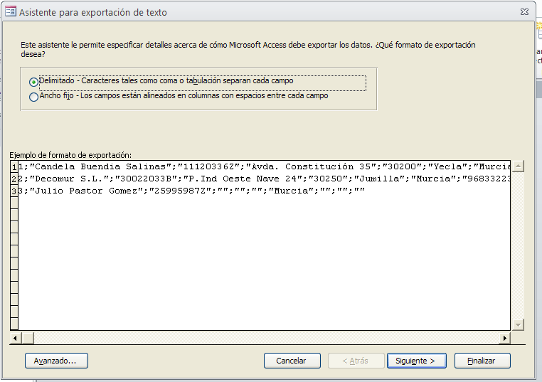Click the preview's vertical scroll up arrow

coord(519,166)
